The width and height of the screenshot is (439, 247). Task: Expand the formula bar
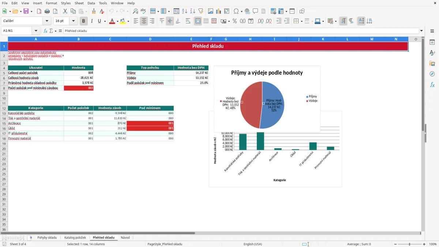coord(422,31)
